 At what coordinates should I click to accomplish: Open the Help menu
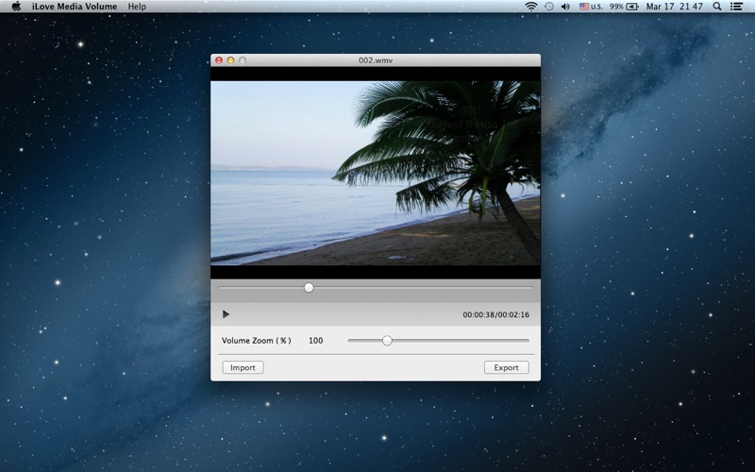point(137,7)
